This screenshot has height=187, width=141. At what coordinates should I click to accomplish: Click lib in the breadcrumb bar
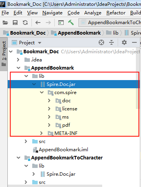pos(112,33)
